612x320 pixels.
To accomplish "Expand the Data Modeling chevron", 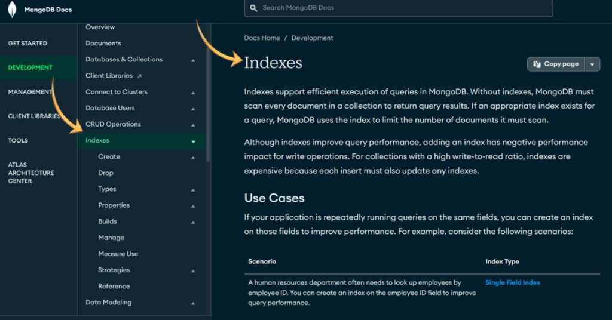I will (193, 303).
